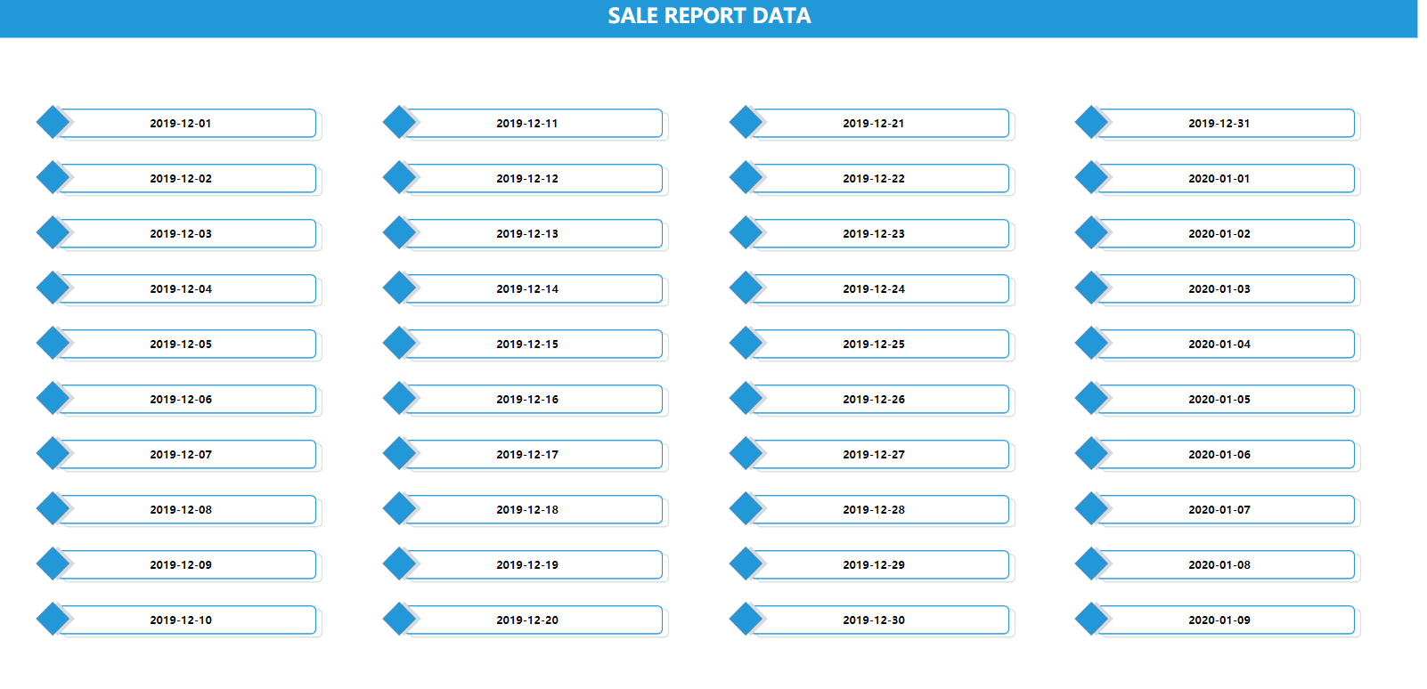The height and width of the screenshot is (689, 1427).
Task: Click the diamond icon beside 2019-12-01
Action: tap(53, 122)
